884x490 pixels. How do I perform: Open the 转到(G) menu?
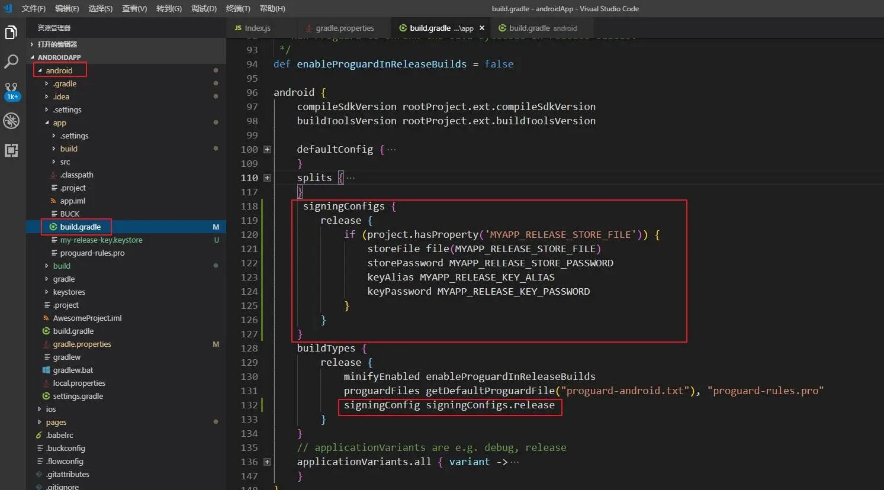pos(169,8)
